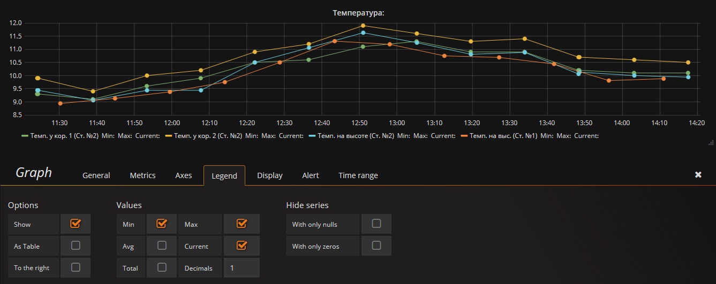
Task: Click the yellow series peak point near 12:50
Action: 363,26
